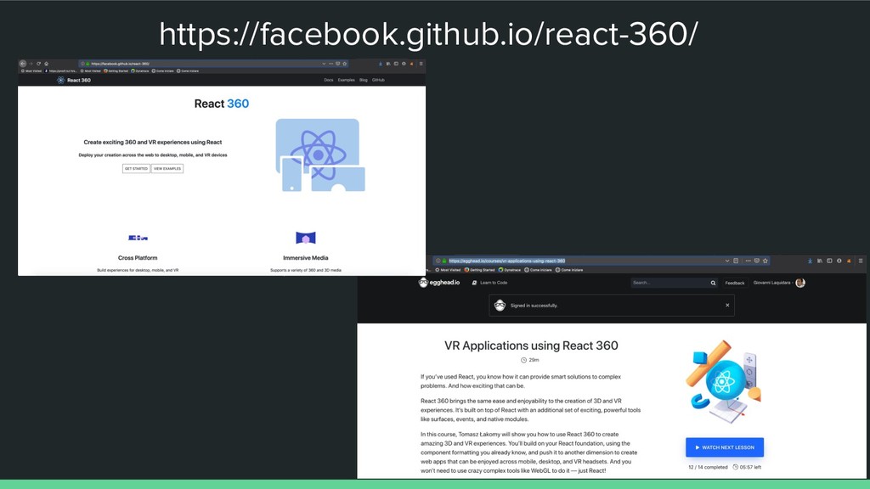This screenshot has height=489, width=870.
Task: Click the egghead.io logo
Action: [x=439, y=283]
